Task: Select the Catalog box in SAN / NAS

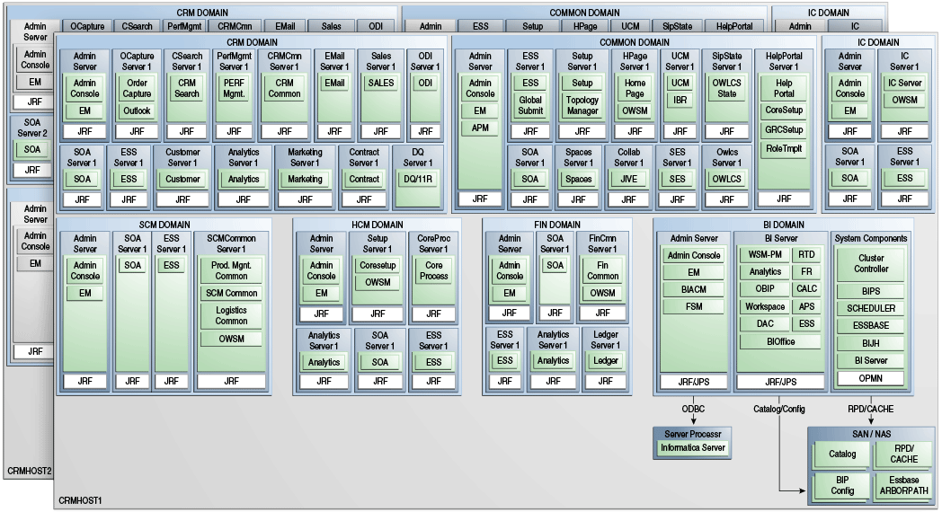Action: [842, 454]
